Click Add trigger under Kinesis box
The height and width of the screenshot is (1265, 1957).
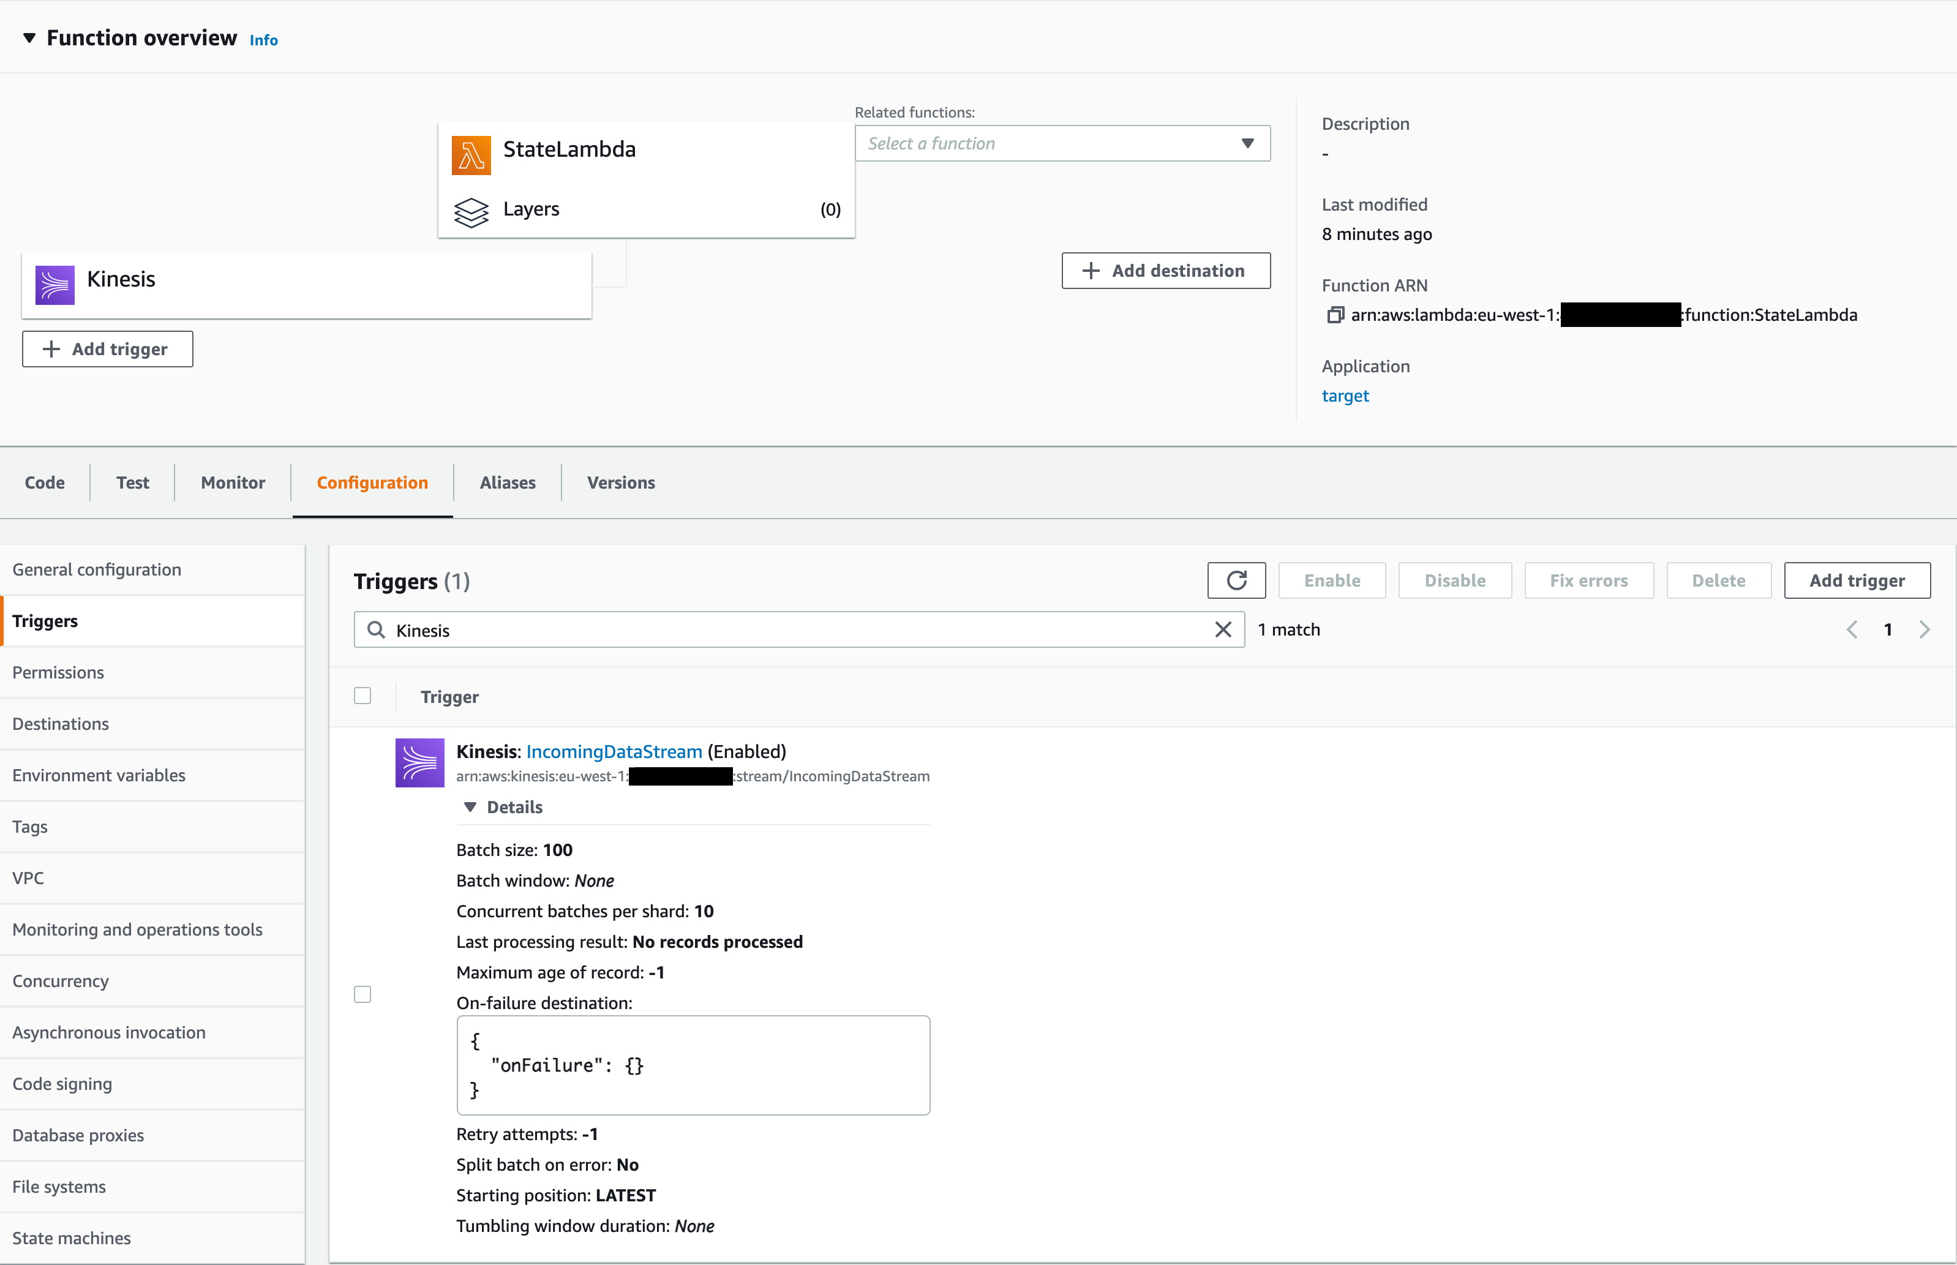pos(108,349)
